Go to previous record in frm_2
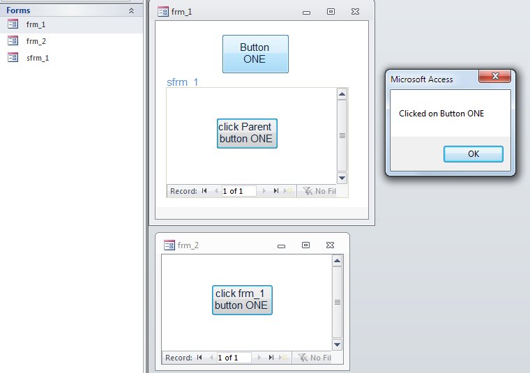The width and height of the screenshot is (530, 373). pyautogui.click(x=211, y=358)
